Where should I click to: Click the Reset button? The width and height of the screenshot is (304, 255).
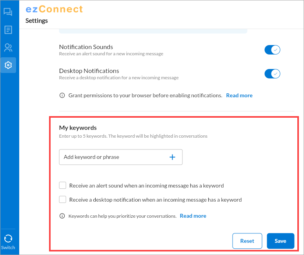(247, 241)
